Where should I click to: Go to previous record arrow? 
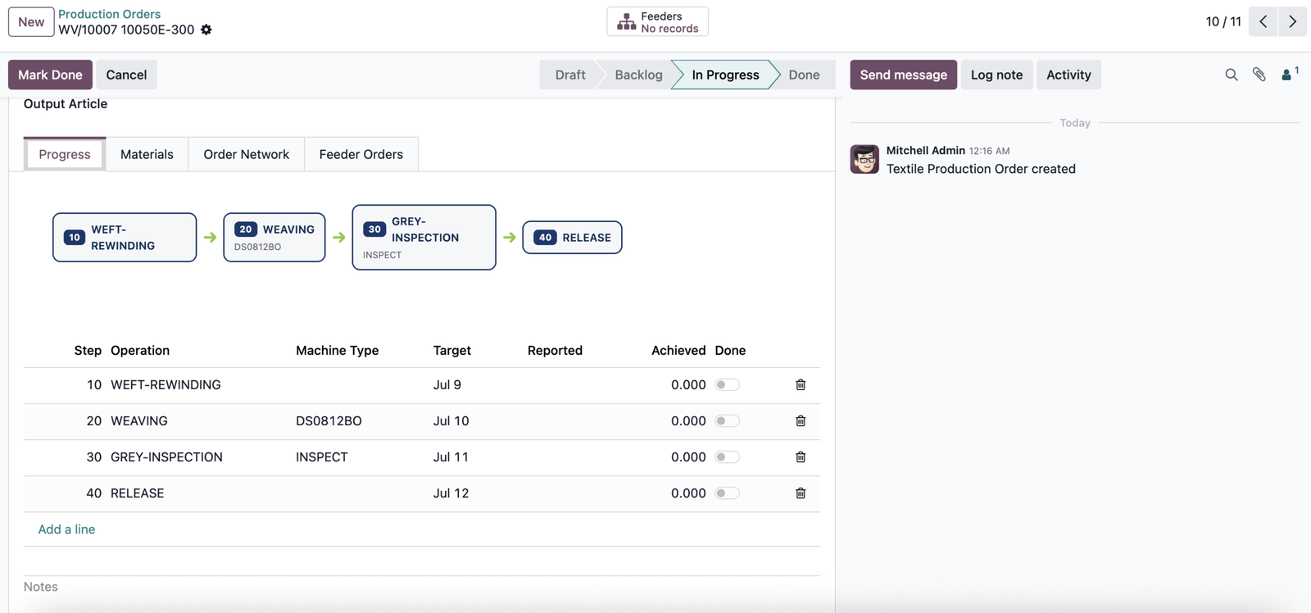pyautogui.click(x=1263, y=22)
